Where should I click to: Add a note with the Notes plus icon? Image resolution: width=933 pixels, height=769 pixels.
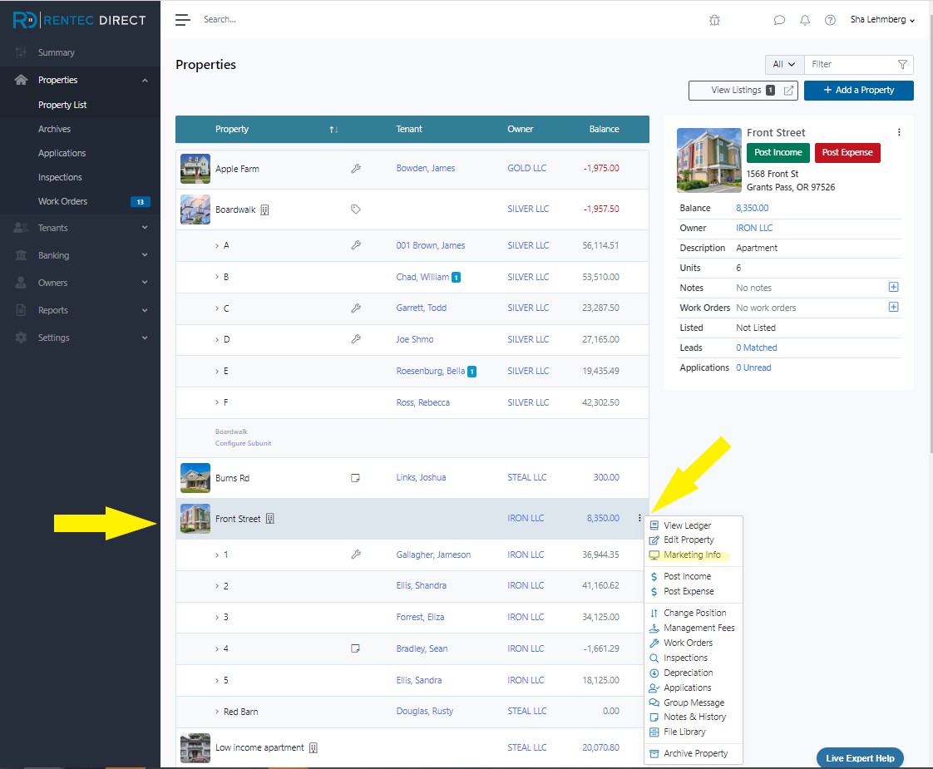click(x=893, y=288)
